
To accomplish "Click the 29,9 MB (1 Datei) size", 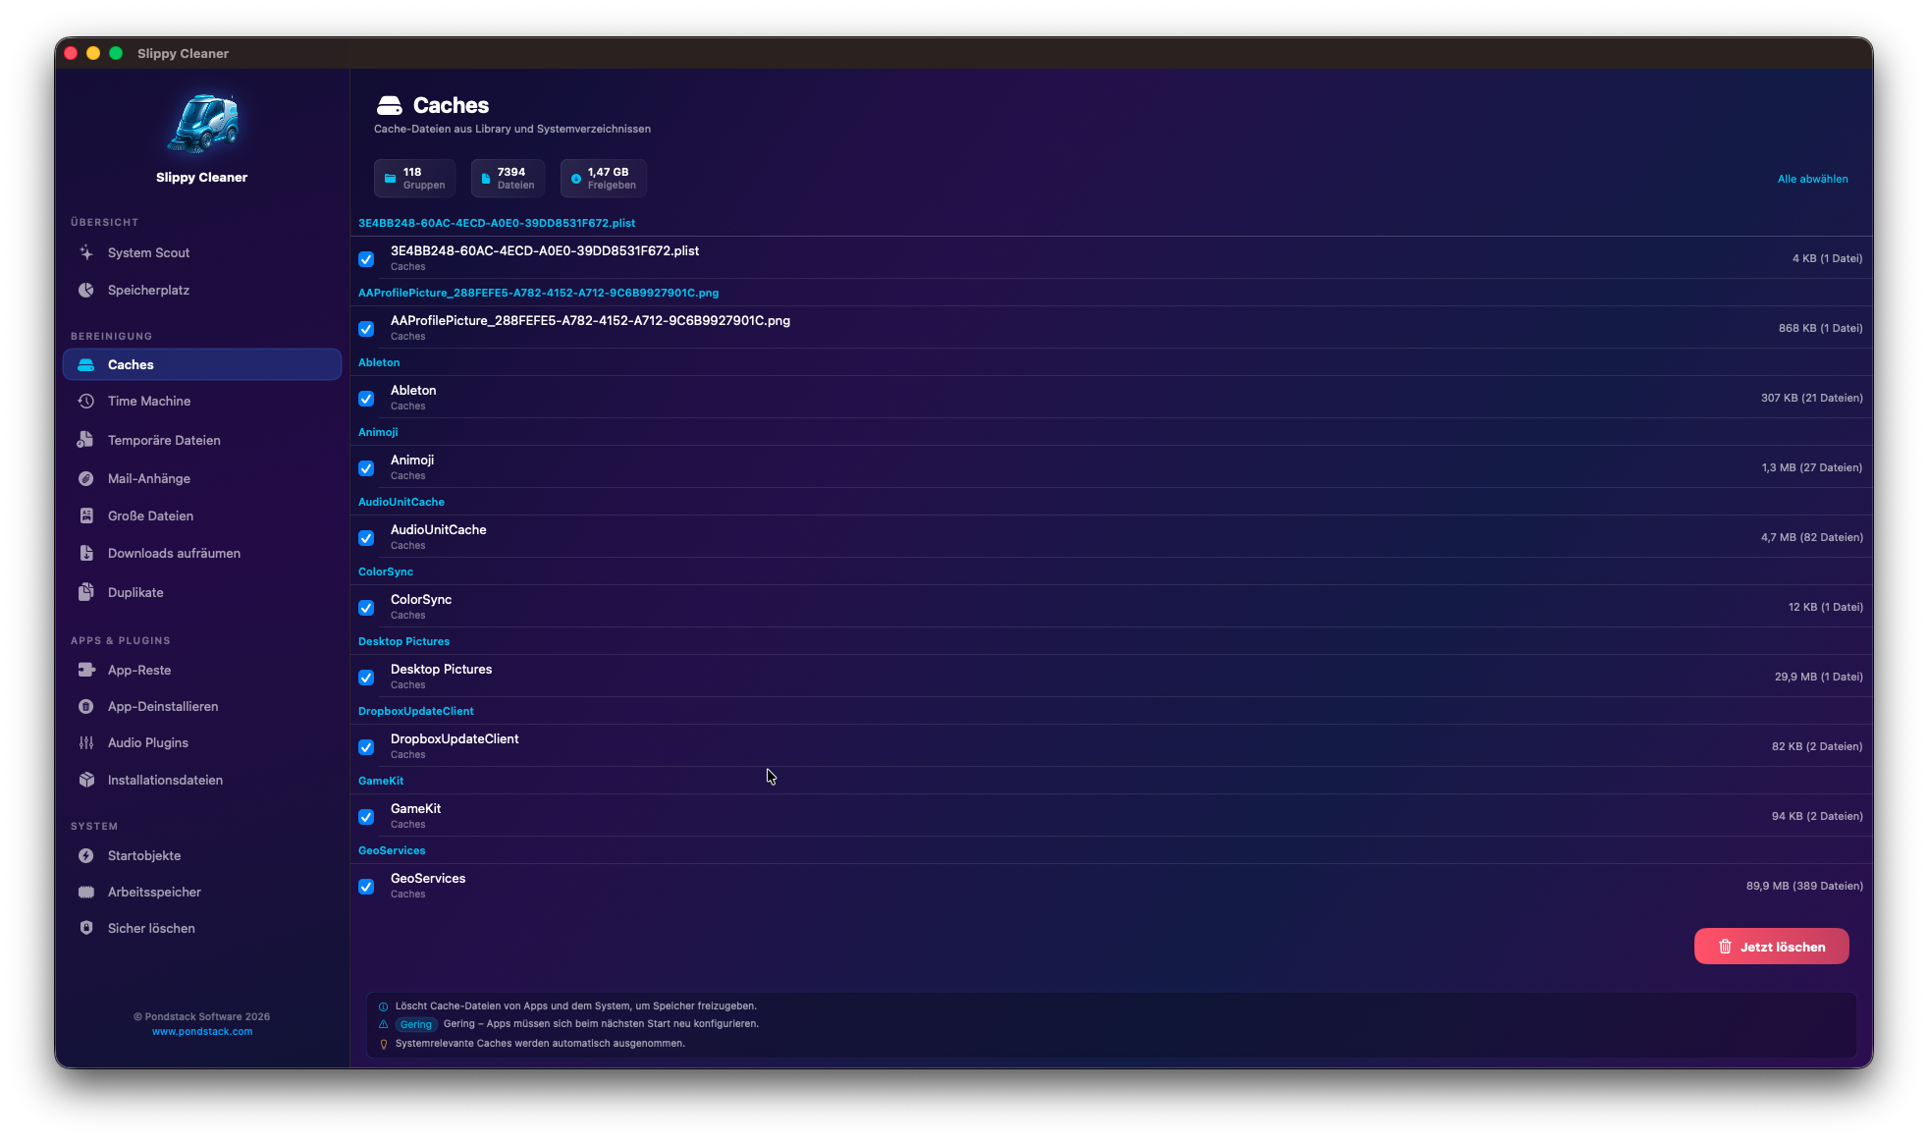I will [x=1818, y=677].
